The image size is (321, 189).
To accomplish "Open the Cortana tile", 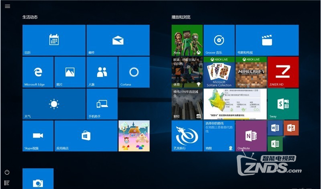I will [134, 72].
